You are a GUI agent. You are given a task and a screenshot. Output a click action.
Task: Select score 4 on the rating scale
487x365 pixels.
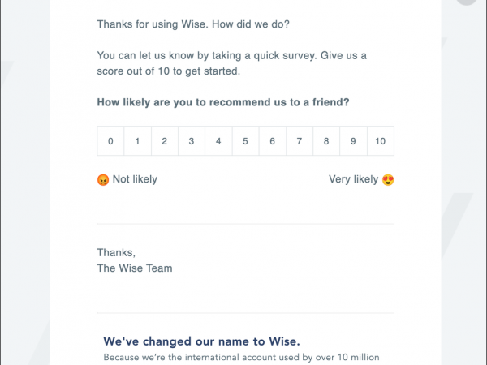(x=218, y=141)
